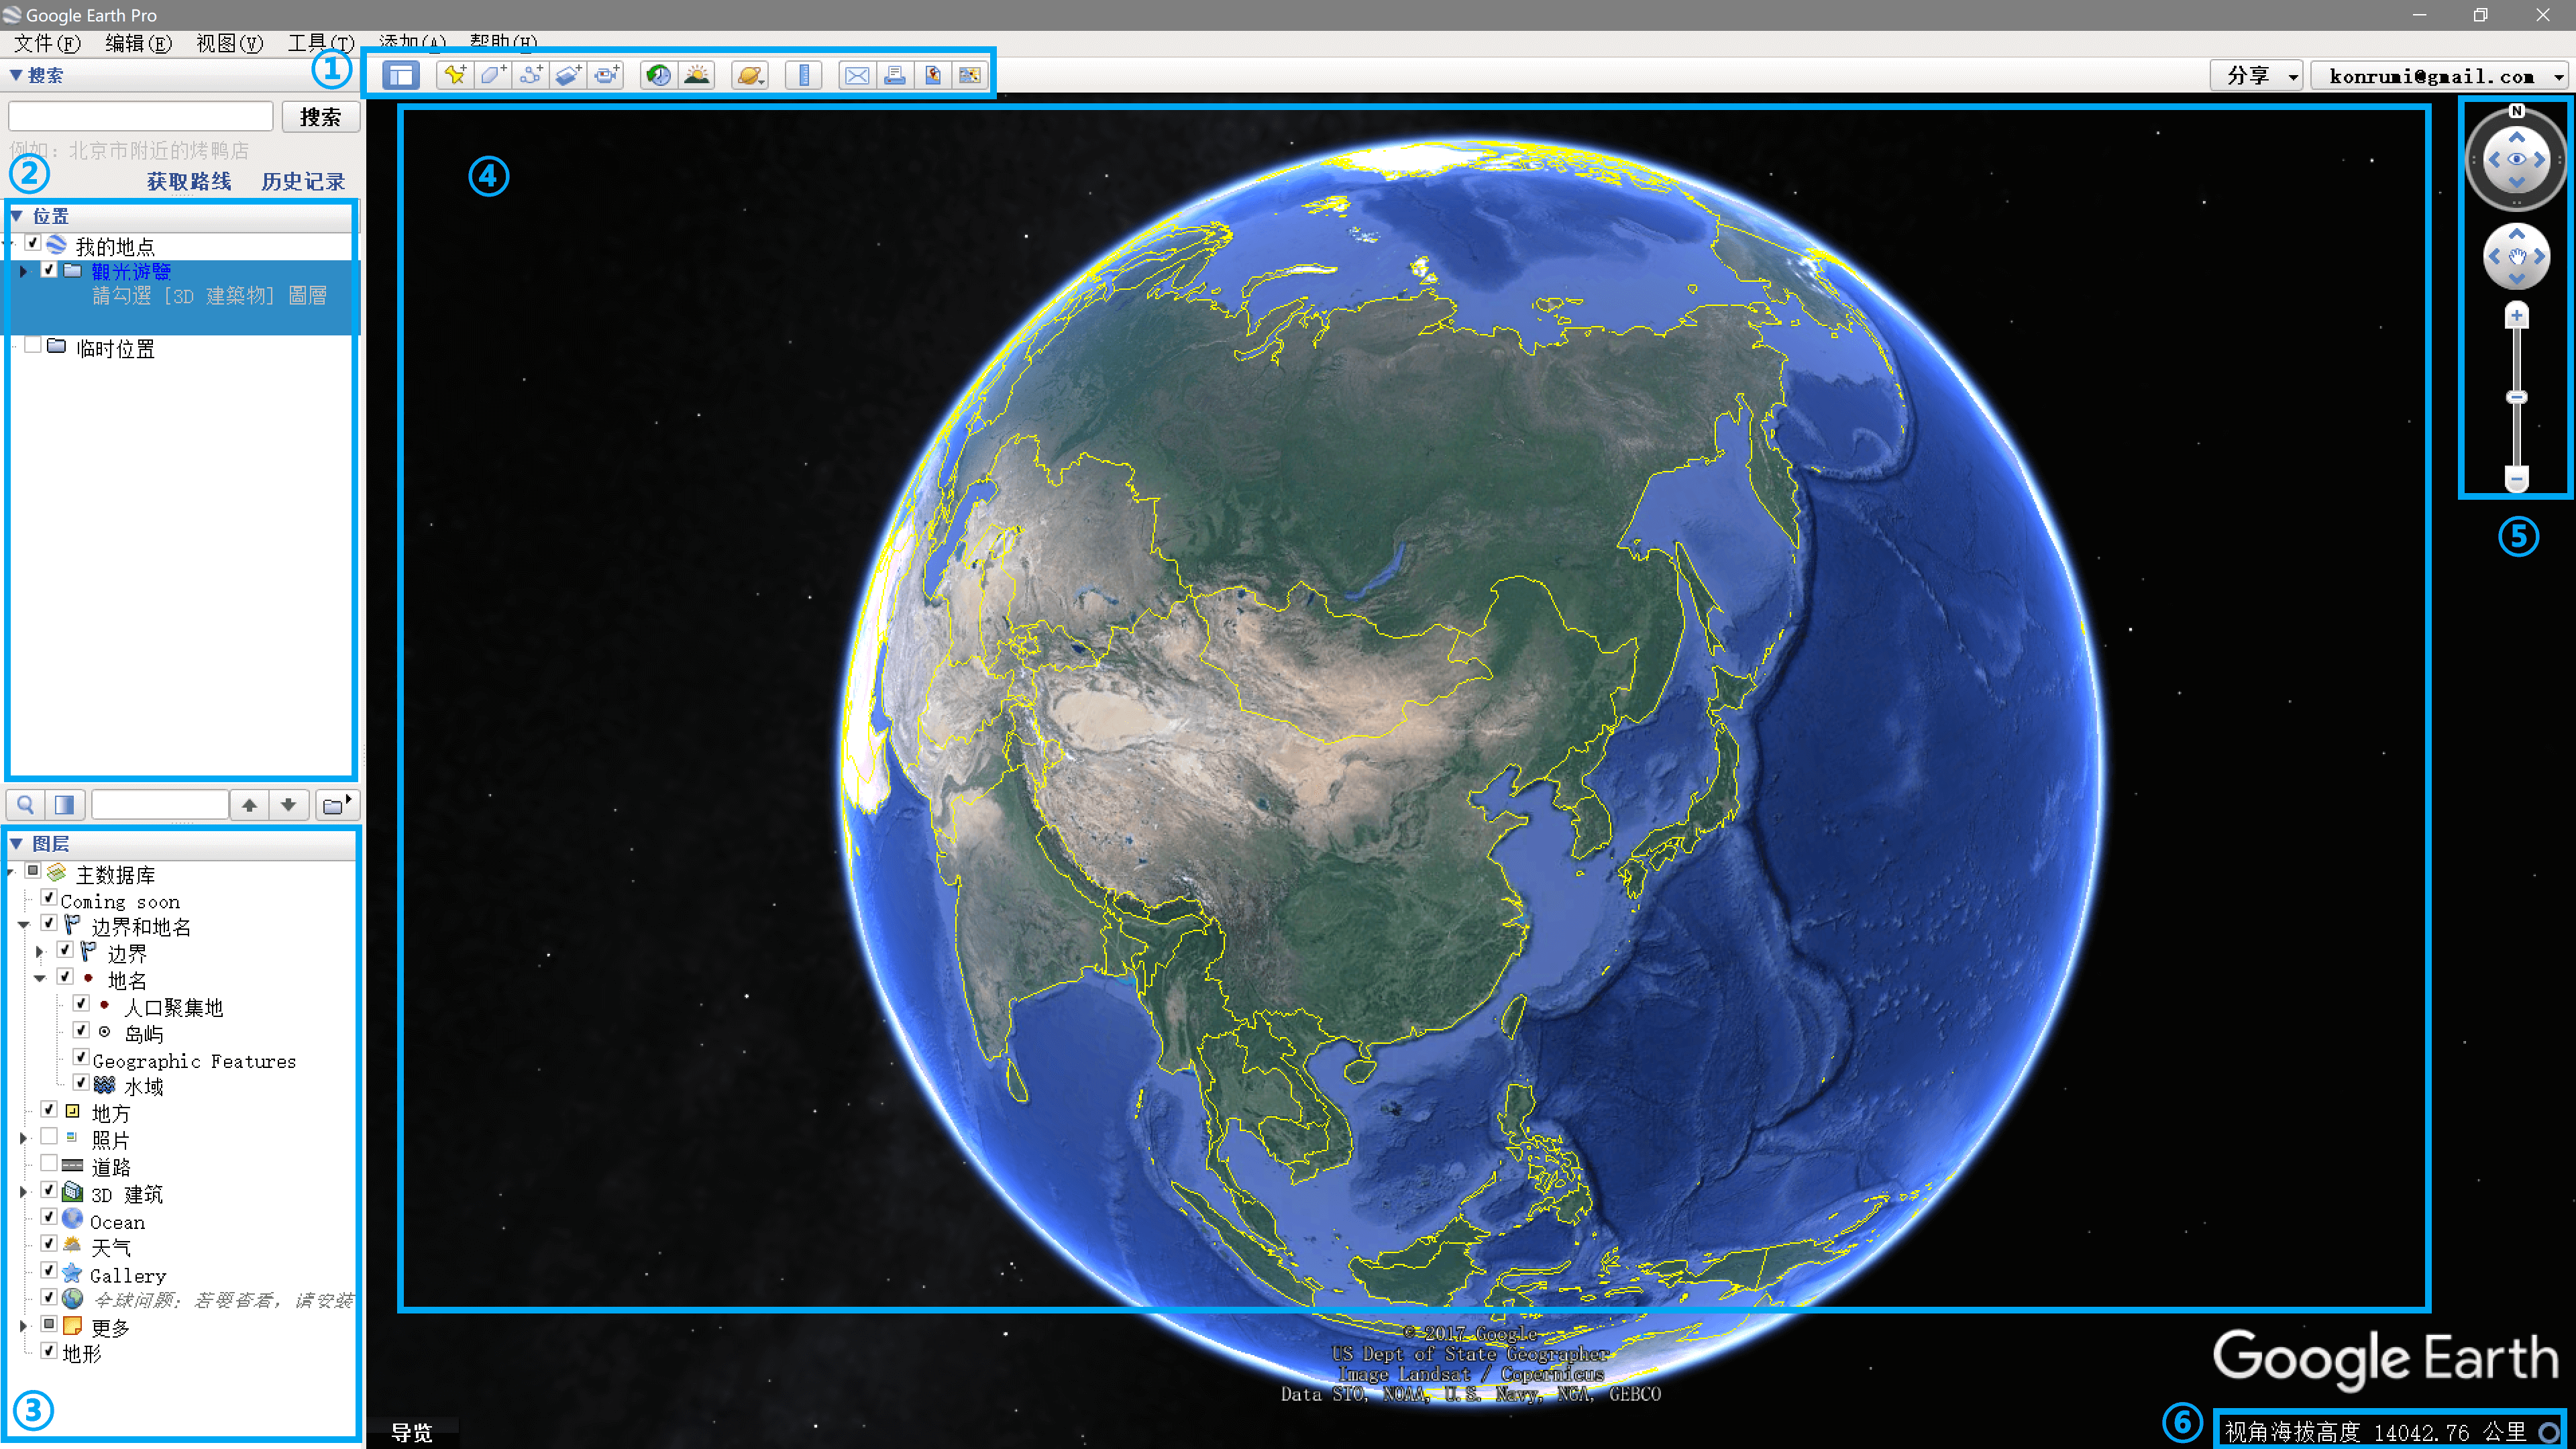Open the 视图(V) menu

(x=229, y=43)
